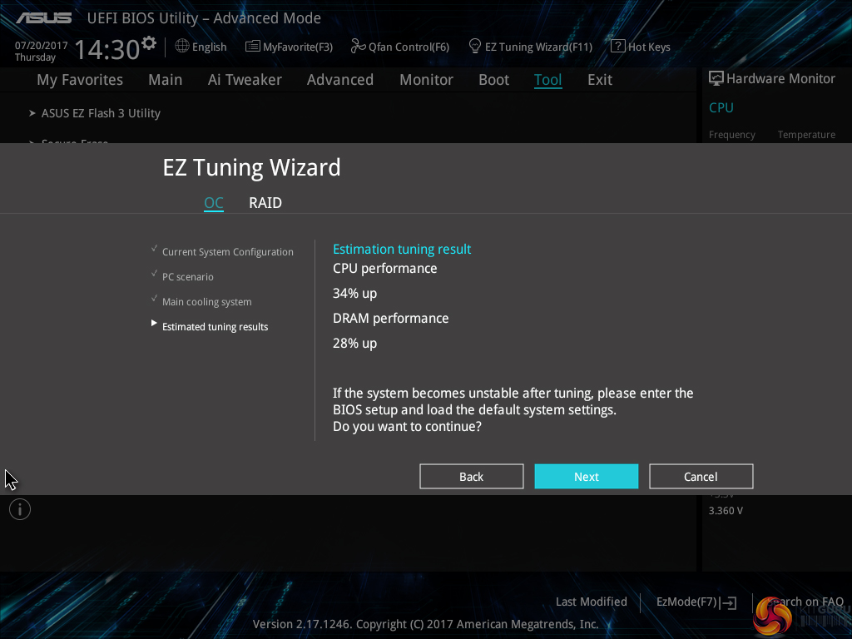Click the 3.360 V reading
852x639 pixels.
coord(726,511)
